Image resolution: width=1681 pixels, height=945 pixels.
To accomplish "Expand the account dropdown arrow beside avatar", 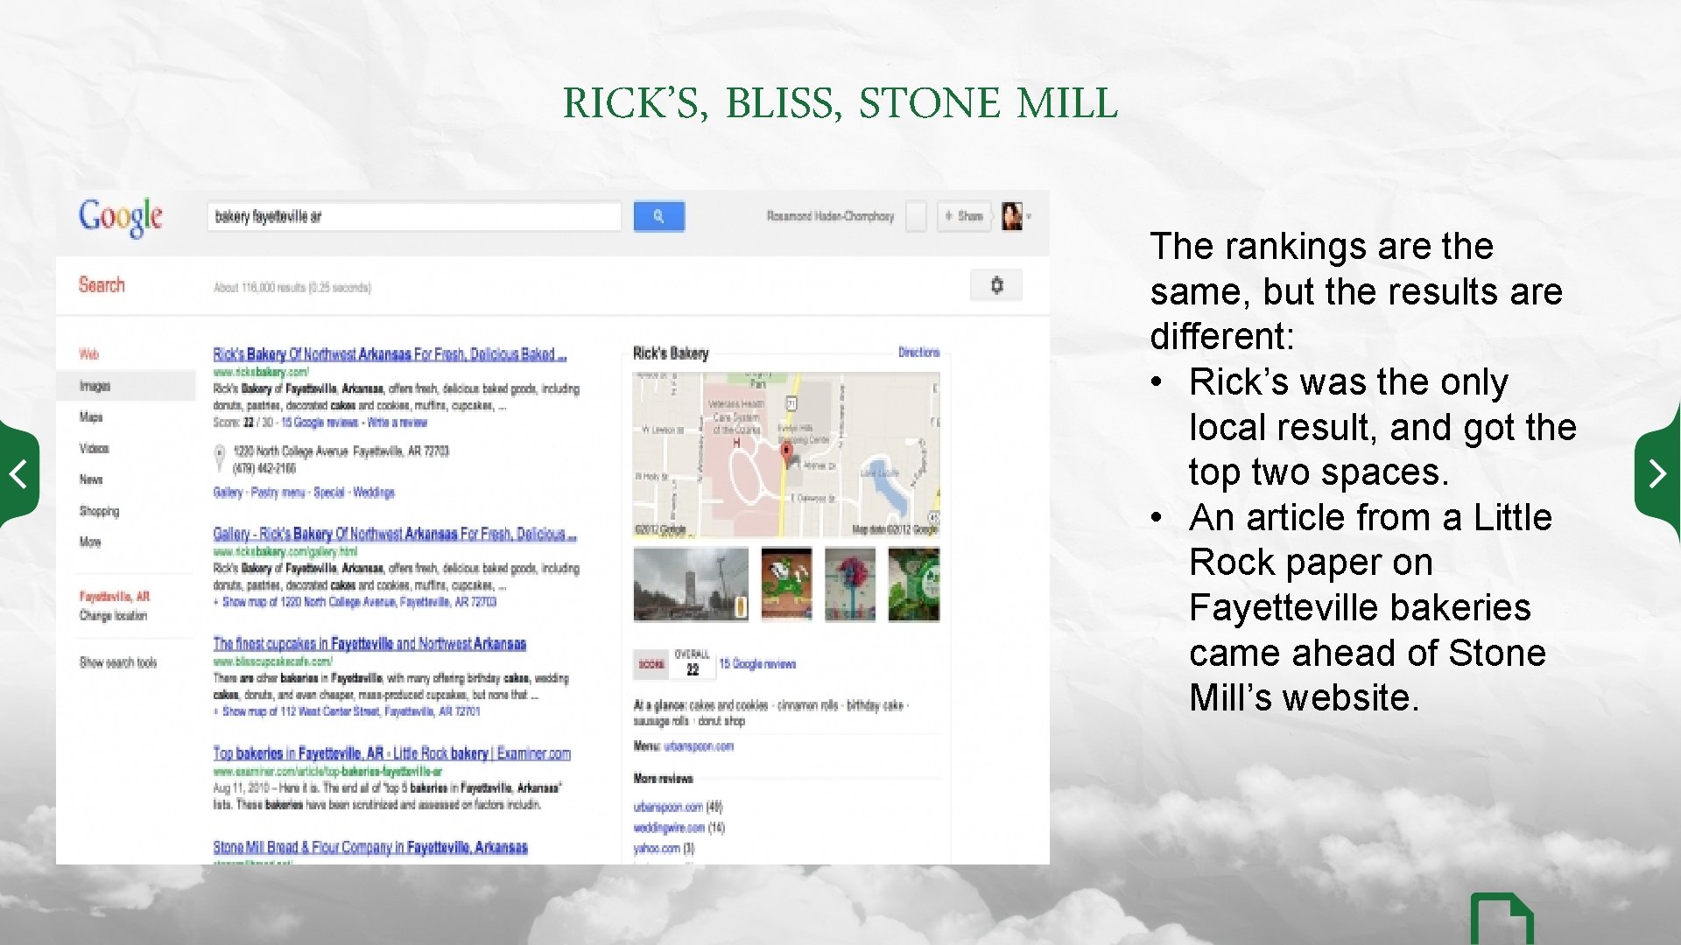I will pos(1030,217).
